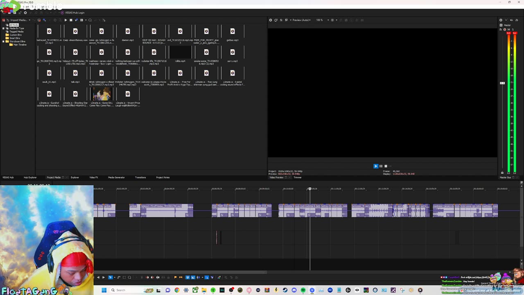Open video preview properties gear
524x295 pixels.
(270, 20)
